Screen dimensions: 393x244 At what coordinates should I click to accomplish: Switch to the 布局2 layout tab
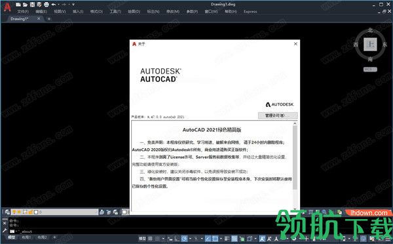pos(42,237)
